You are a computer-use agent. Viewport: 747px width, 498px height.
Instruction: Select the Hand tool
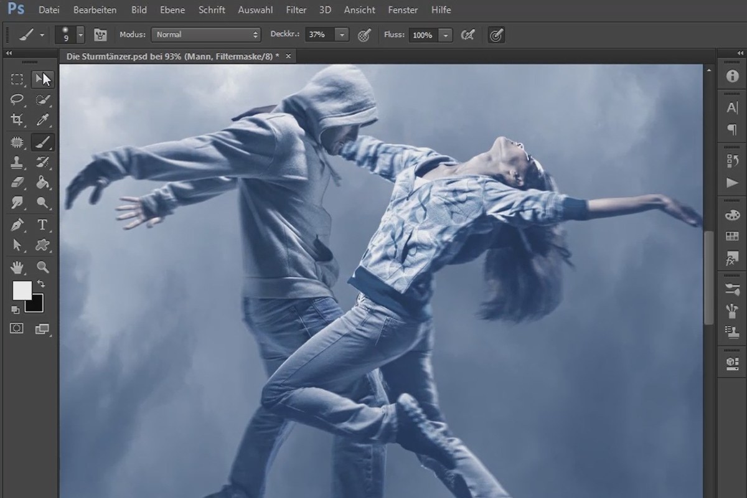point(17,267)
